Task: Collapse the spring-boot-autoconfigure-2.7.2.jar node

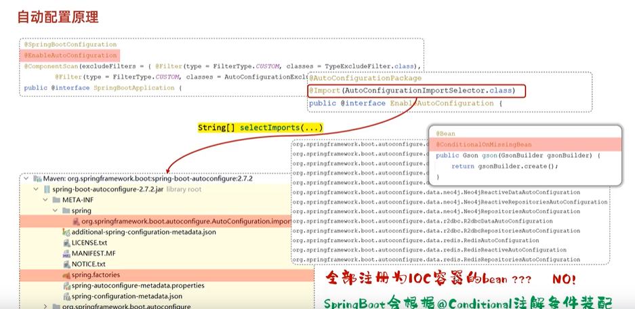Action: click(36, 189)
